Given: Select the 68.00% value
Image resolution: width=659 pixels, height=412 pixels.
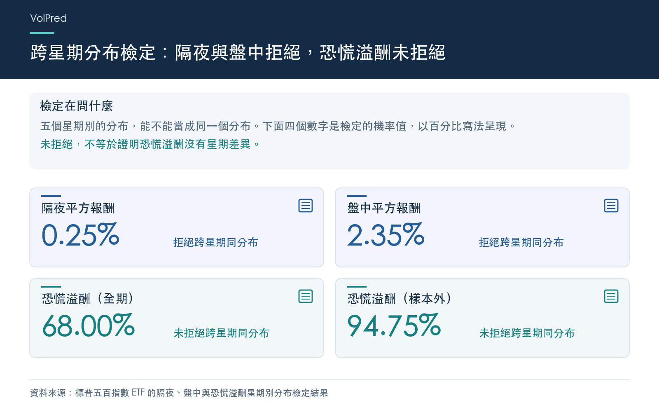Looking at the screenshot, I should [89, 325].
